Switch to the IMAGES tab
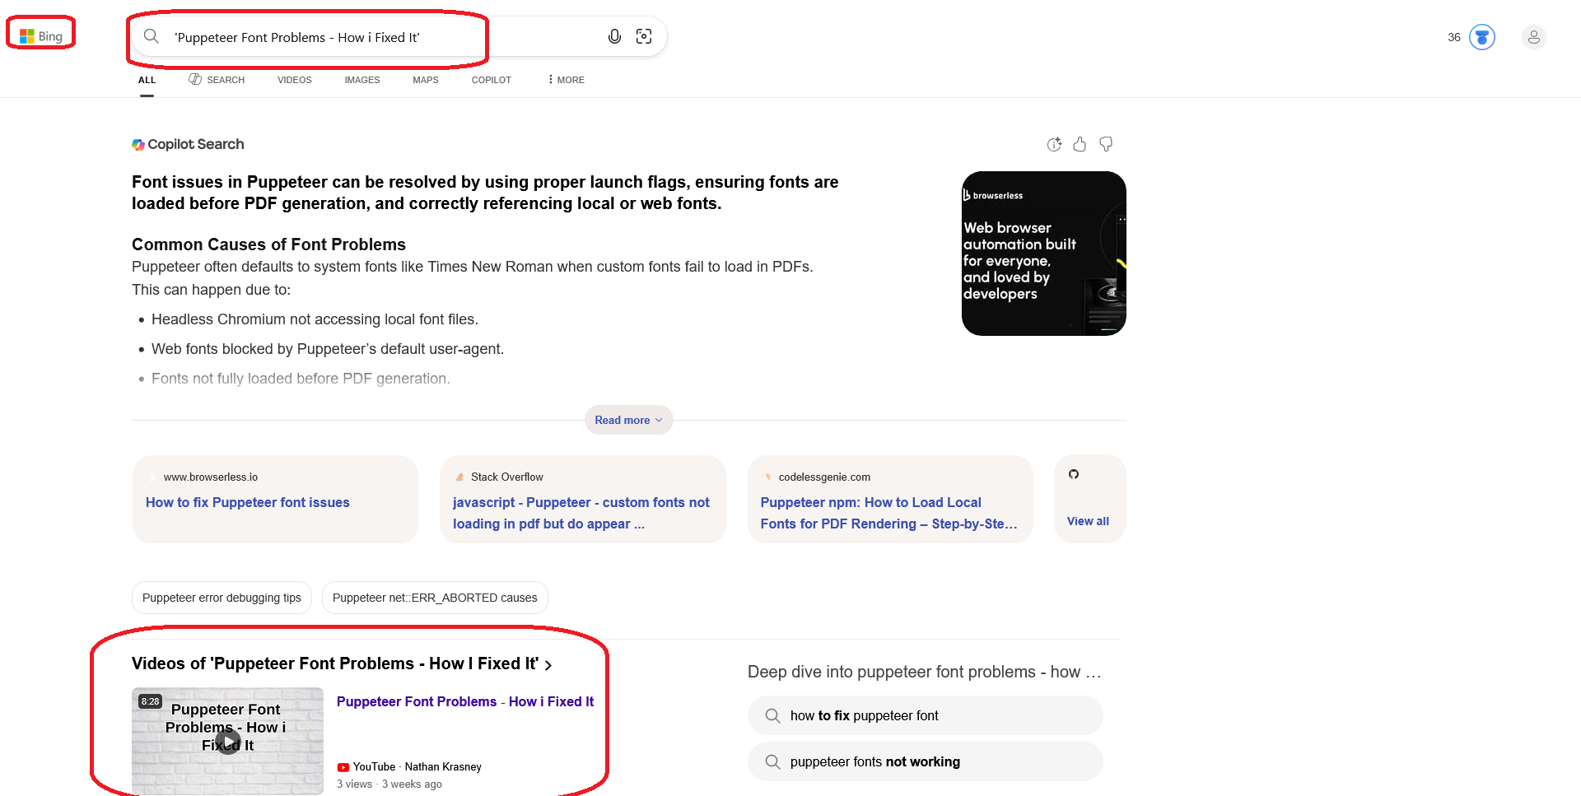 (x=361, y=79)
